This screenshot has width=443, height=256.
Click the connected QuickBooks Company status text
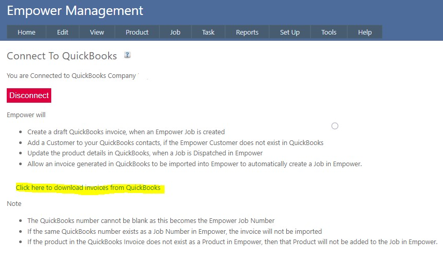[71, 76]
